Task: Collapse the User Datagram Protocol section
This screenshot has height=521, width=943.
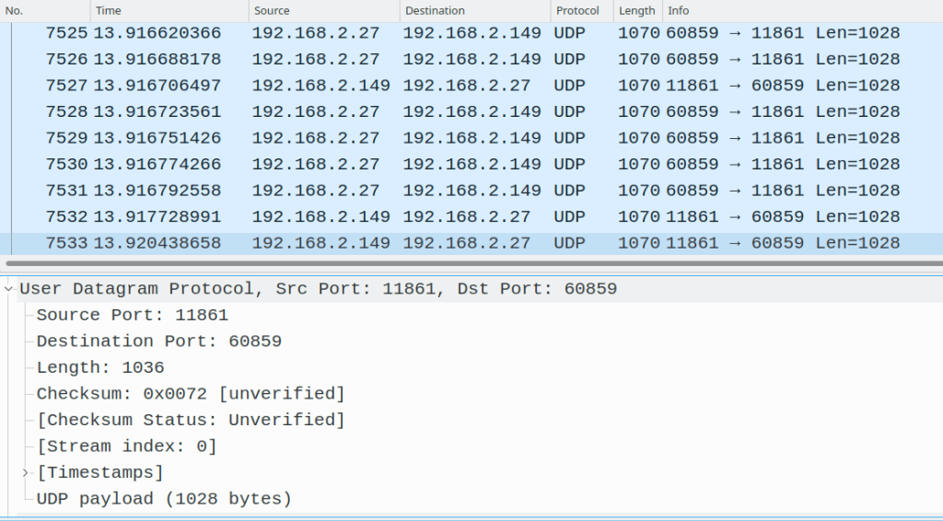Action: [x=9, y=289]
